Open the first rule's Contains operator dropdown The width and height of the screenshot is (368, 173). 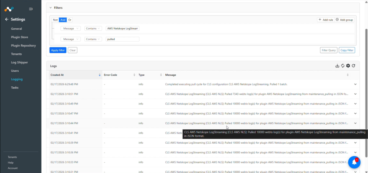pyautogui.click(x=93, y=29)
